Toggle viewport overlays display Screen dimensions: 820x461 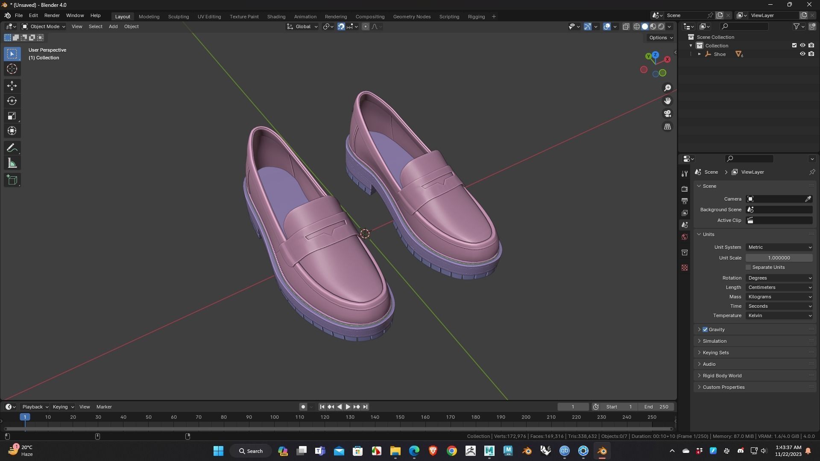tap(607, 26)
